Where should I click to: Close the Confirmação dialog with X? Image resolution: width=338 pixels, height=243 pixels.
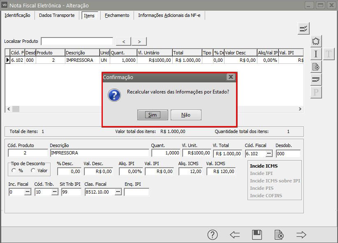click(231, 77)
